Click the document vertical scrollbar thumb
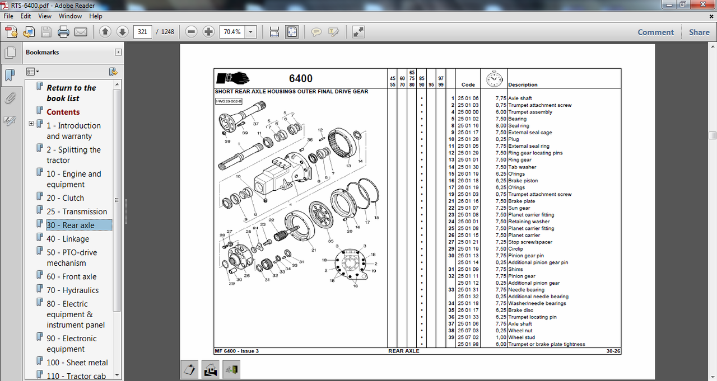The image size is (717, 381). (712, 135)
